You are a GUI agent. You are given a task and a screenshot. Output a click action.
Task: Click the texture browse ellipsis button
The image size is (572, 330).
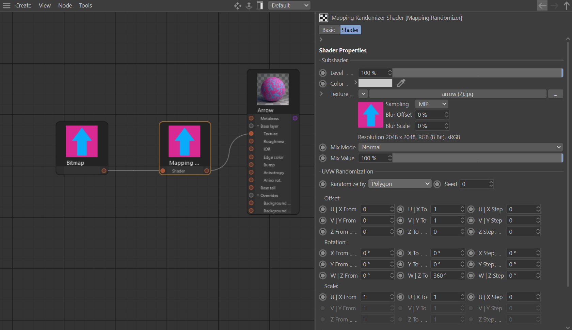pyautogui.click(x=555, y=94)
